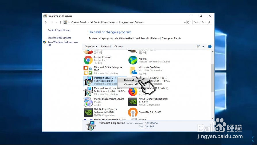Click the Visual C++ x86 14.0.2 installer icon
This screenshot has height=145, width=257.
click(x=88, y=91)
